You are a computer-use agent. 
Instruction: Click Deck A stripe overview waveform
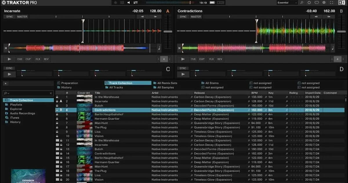82,48
